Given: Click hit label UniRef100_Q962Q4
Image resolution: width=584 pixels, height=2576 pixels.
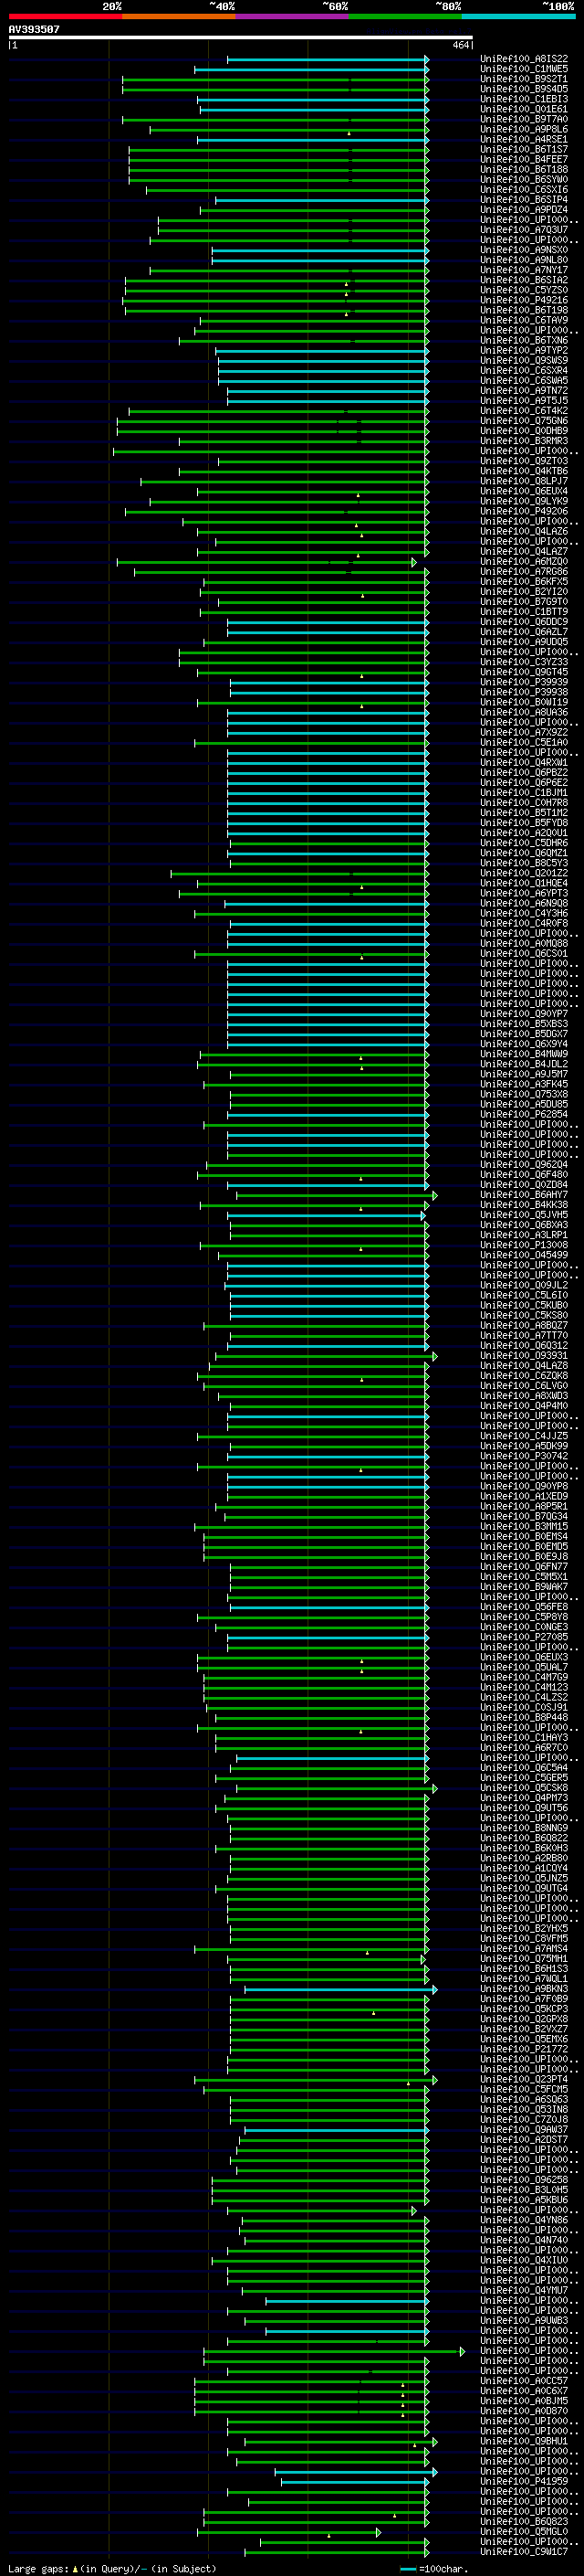Looking at the screenshot, I should click(524, 1165).
